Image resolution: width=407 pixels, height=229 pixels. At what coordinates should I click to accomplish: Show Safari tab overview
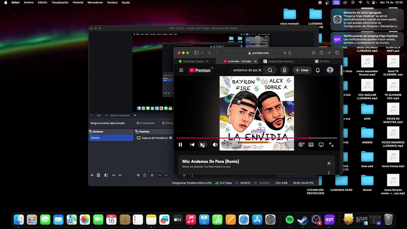(x=337, y=53)
